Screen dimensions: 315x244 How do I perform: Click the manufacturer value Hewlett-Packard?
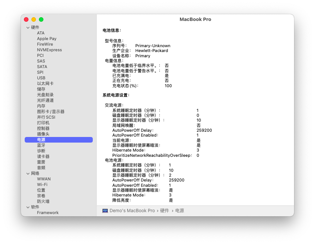tap(152, 51)
